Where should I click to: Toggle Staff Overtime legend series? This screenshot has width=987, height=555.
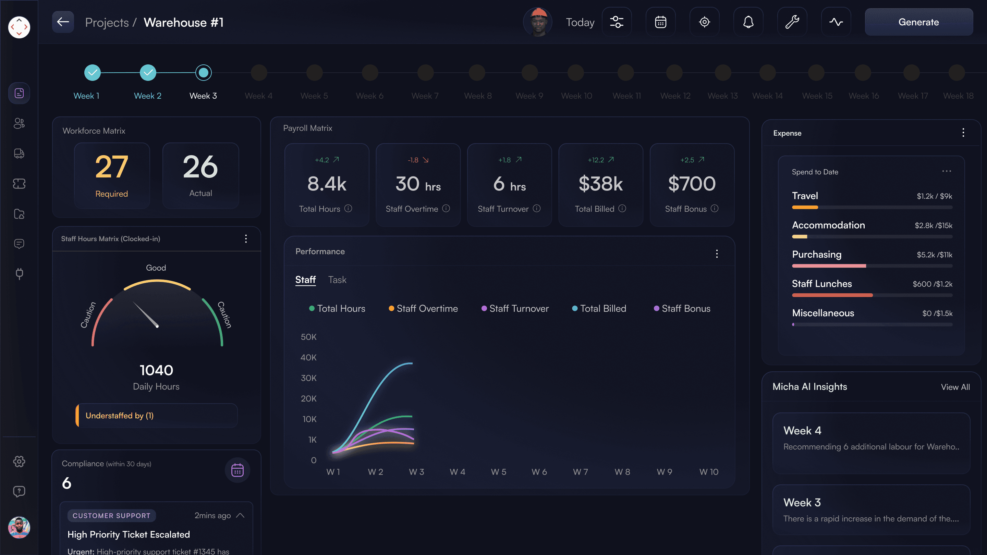point(423,308)
